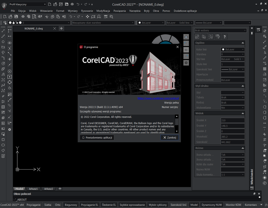The height and width of the screenshot is (208, 268).
Task: Collapse the Ogólne section
Action: coord(243,43)
